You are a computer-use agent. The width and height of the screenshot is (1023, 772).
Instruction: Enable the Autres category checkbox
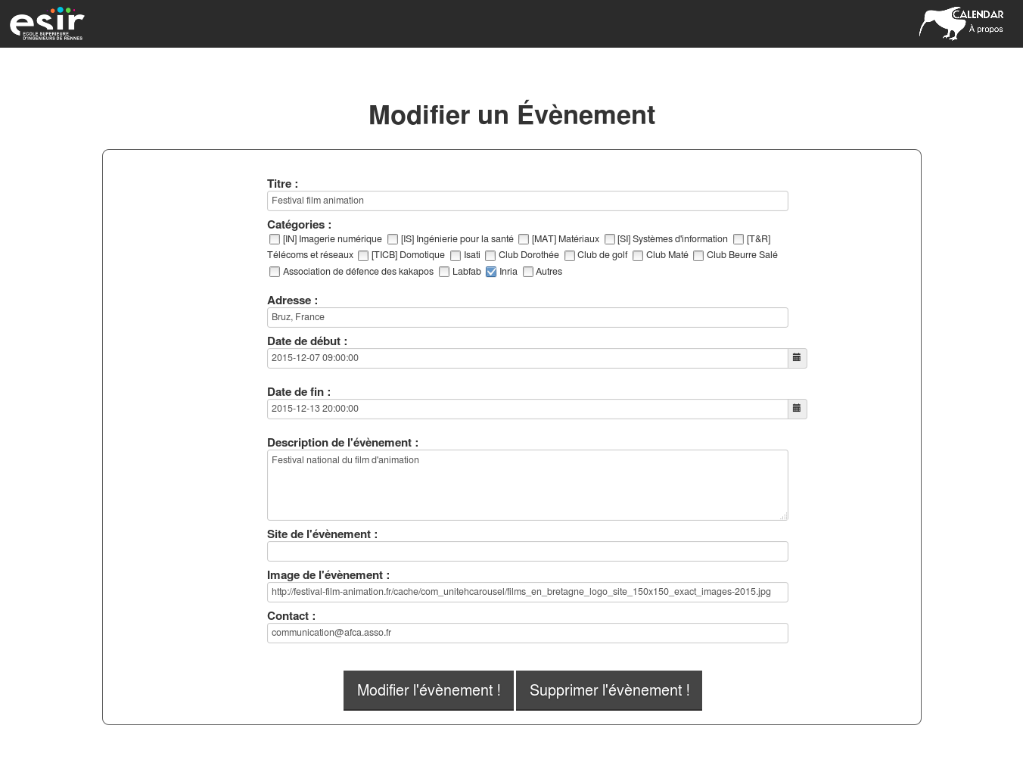click(x=528, y=272)
